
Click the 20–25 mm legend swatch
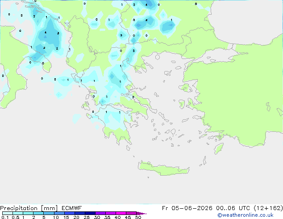pyautogui.click(x=80, y=213)
